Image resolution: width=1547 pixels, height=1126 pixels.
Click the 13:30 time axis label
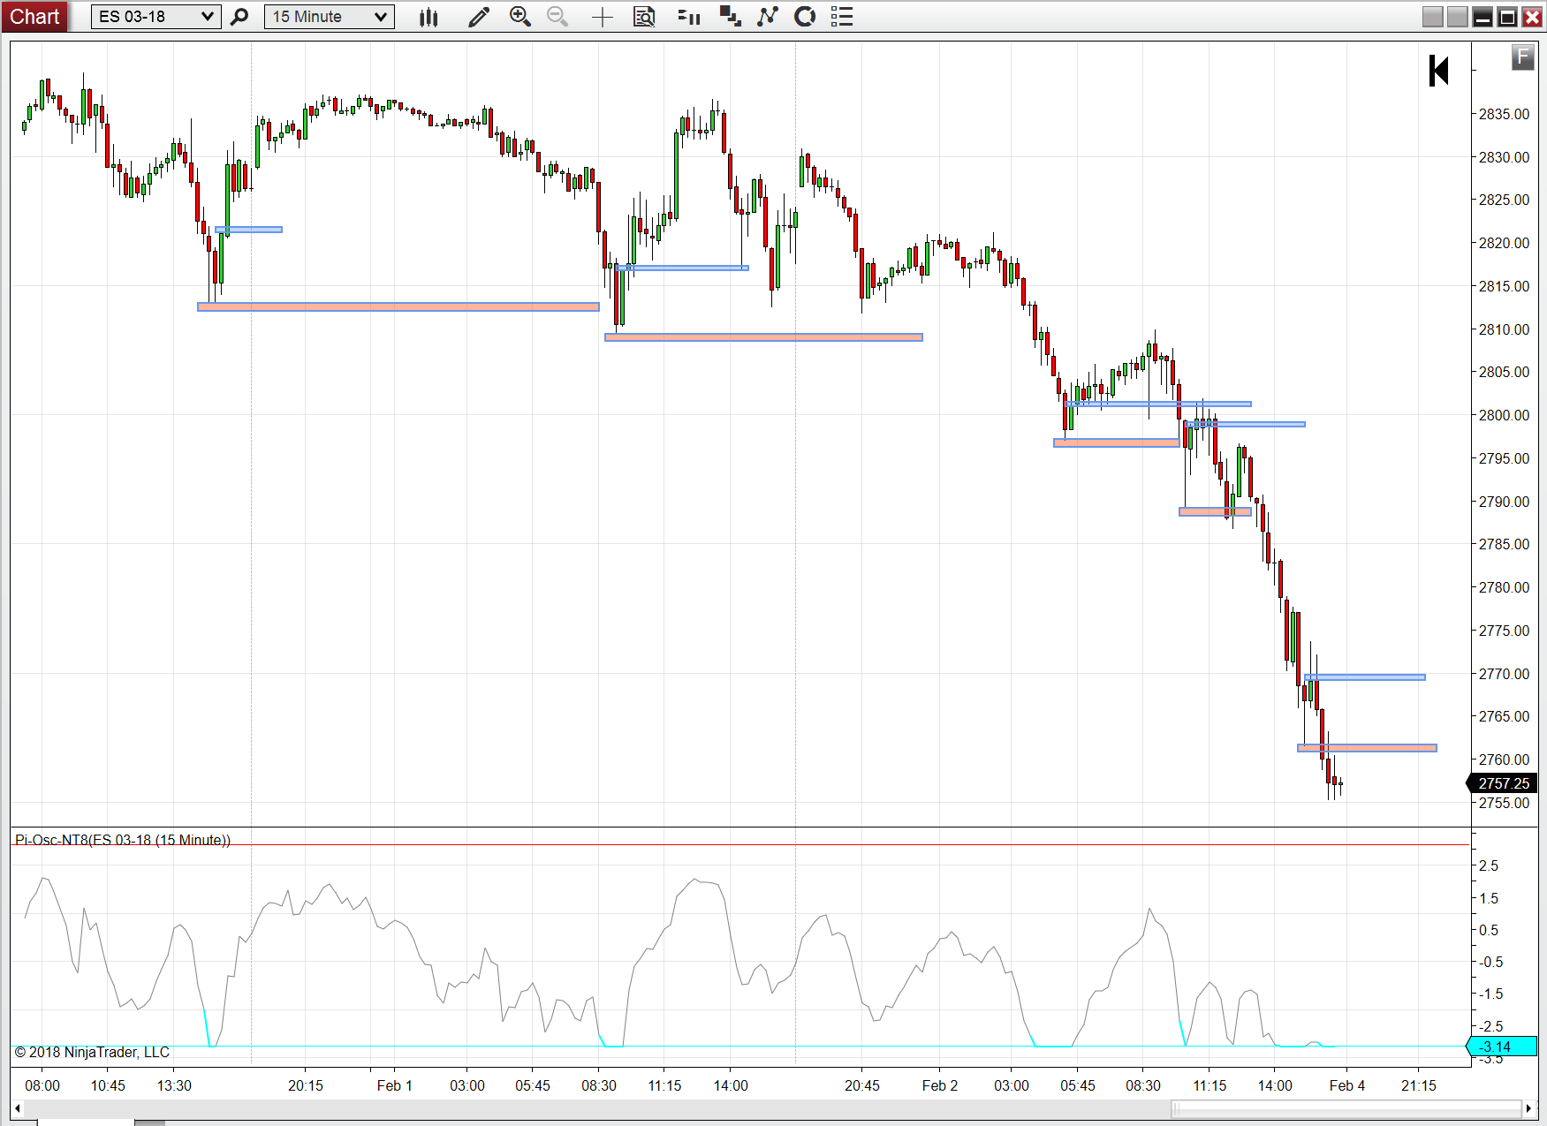tap(174, 1085)
